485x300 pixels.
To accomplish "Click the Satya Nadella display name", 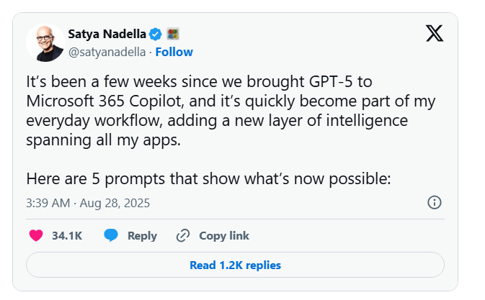I will [x=106, y=34].
